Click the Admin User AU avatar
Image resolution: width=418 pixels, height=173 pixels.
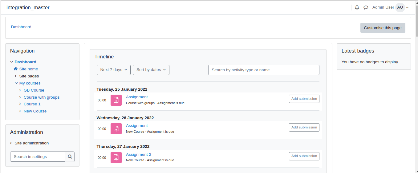point(400,7)
